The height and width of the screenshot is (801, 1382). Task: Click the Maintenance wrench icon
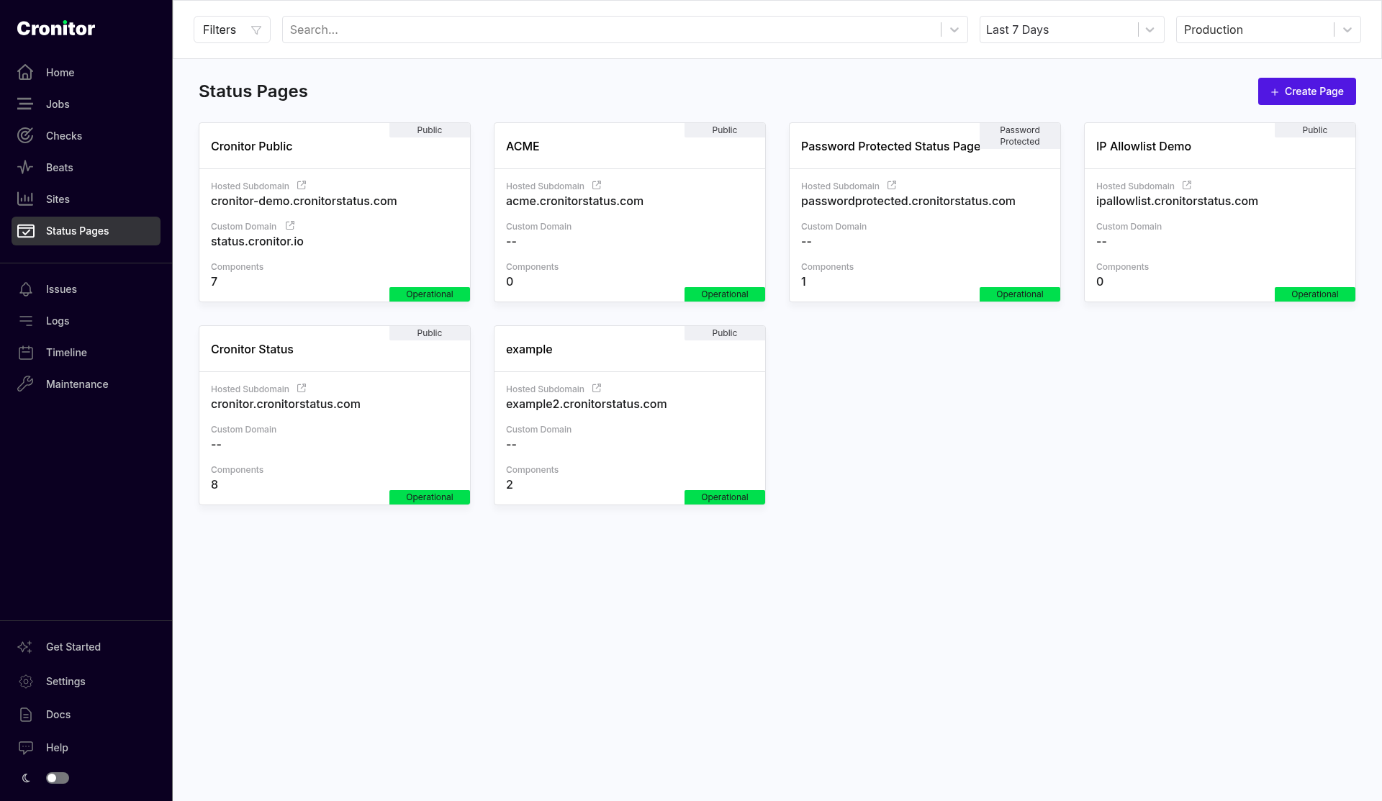pyautogui.click(x=25, y=384)
